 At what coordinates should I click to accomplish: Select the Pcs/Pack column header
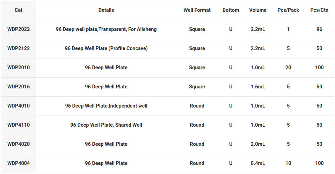coord(288,10)
